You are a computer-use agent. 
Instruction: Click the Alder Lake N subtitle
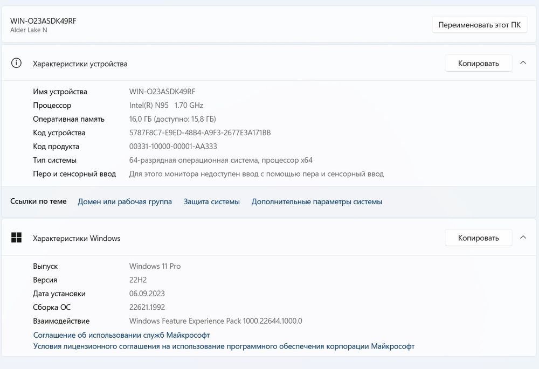click(x=29, y=30)
